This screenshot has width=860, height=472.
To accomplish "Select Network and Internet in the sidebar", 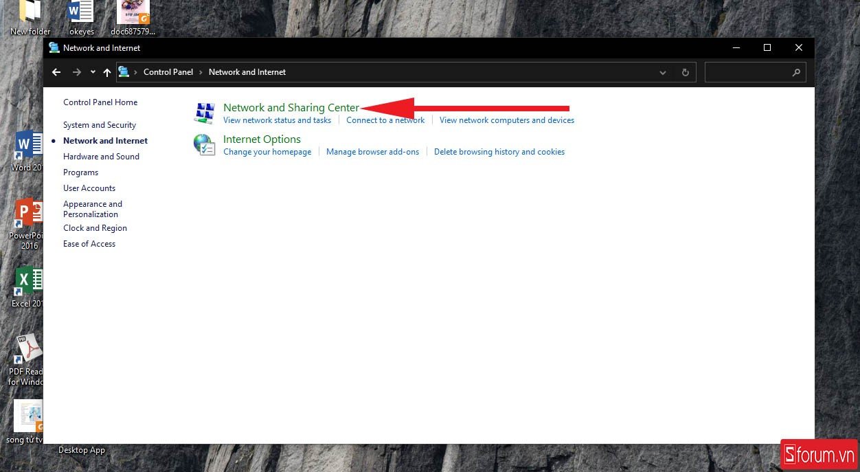I will coord(105,140).
